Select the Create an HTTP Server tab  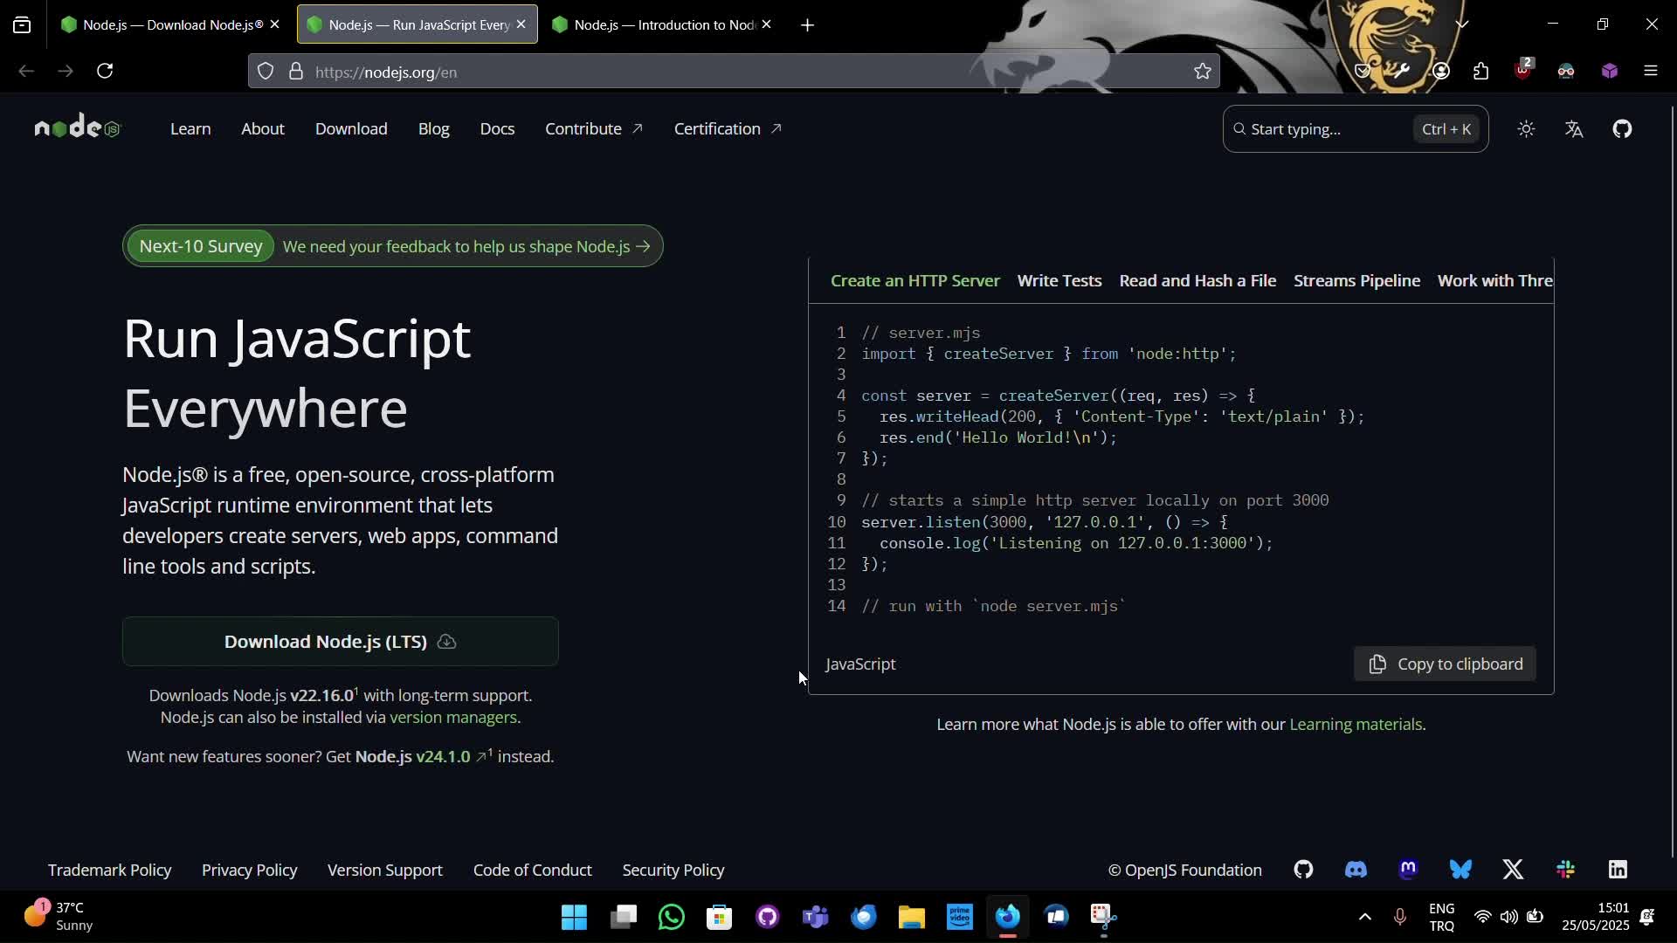914,280
